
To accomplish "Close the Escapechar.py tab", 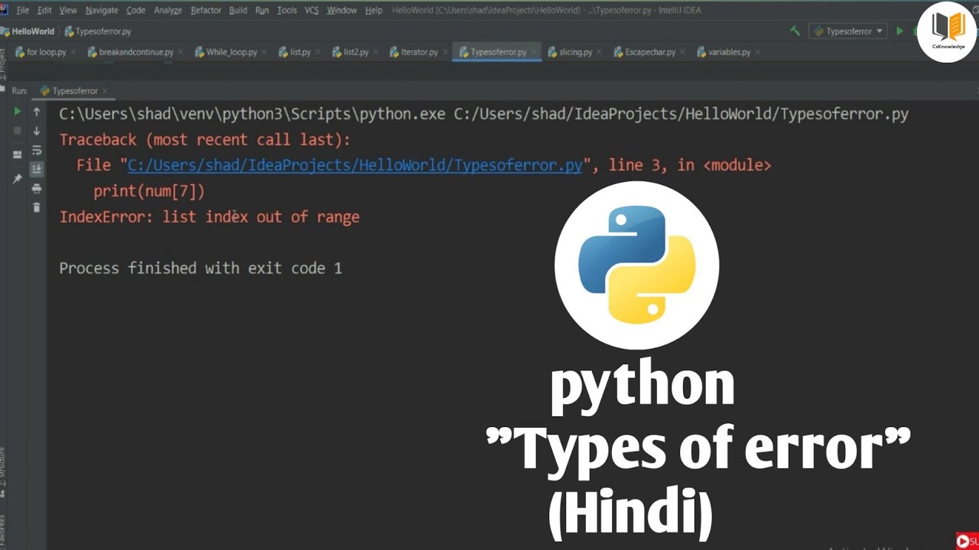I will [x=682, y=52].
